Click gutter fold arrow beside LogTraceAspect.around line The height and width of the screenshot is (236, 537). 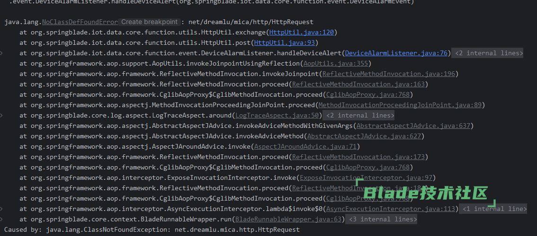pos(2,116)
